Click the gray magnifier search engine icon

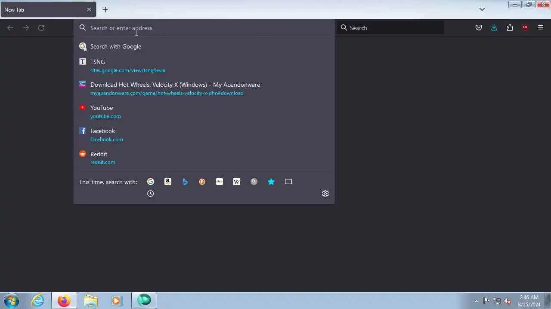point(254,182)
